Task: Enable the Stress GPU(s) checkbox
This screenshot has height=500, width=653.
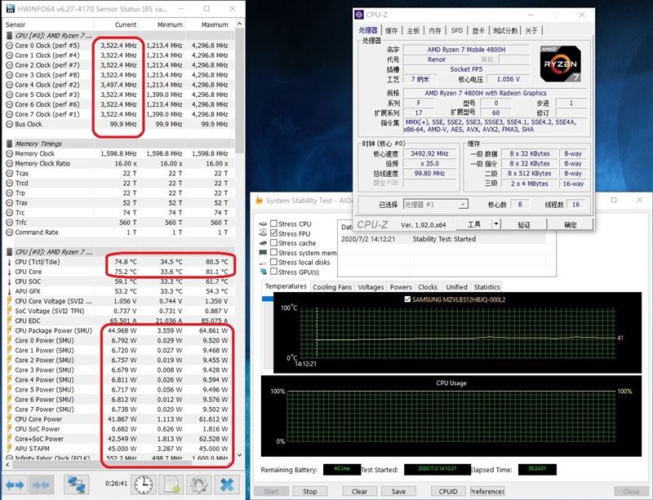Action: (273, 272)
